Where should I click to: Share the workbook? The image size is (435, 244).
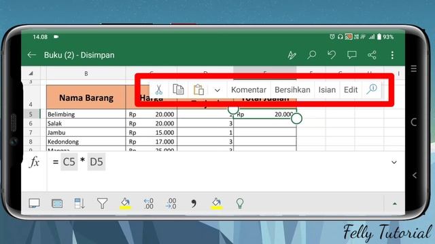point(372,55)
